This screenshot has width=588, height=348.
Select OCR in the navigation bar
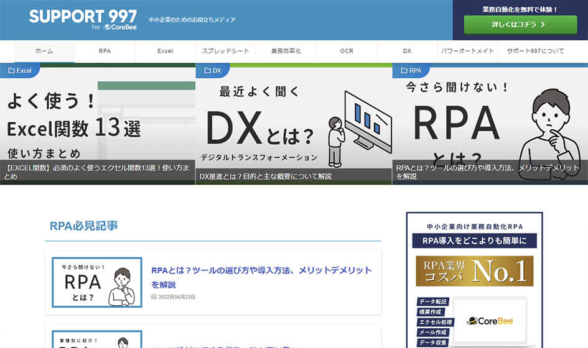click(x=347, y=51)
